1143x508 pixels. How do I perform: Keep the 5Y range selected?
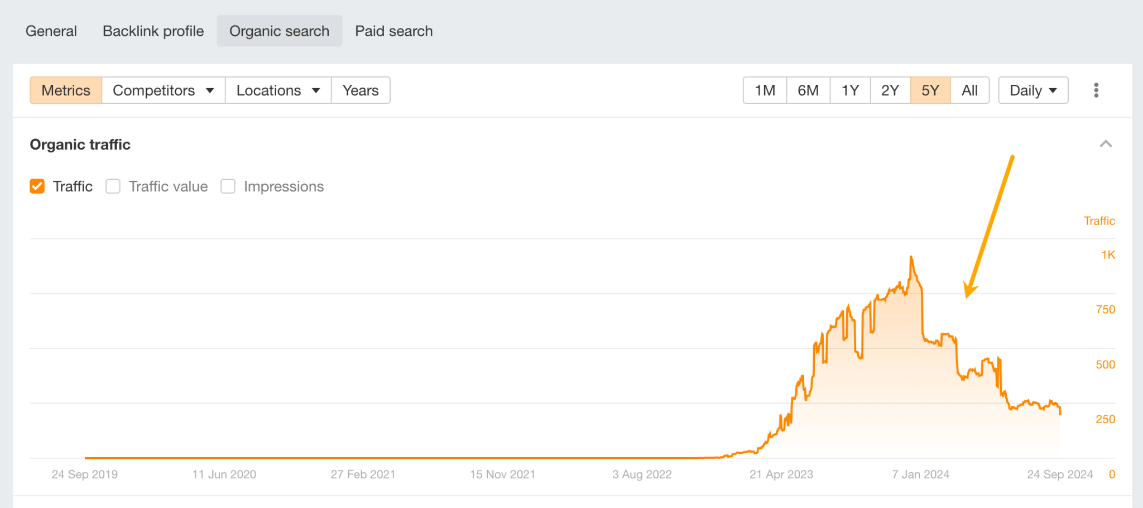pos(930,90)
